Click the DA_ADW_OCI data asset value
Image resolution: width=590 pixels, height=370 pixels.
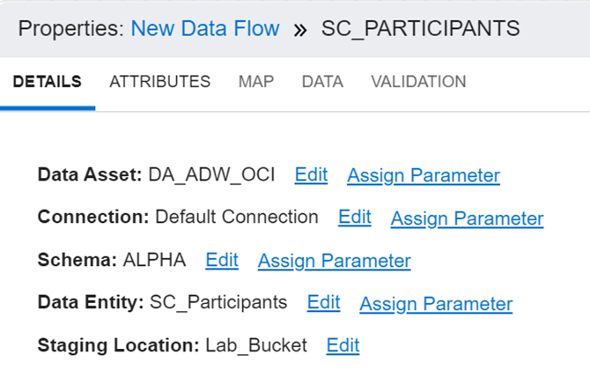coord(211,175)
